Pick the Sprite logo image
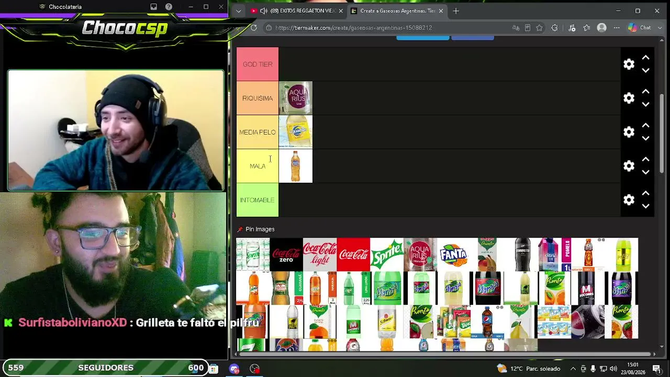The image size is (670, 377). click(387, 254)
